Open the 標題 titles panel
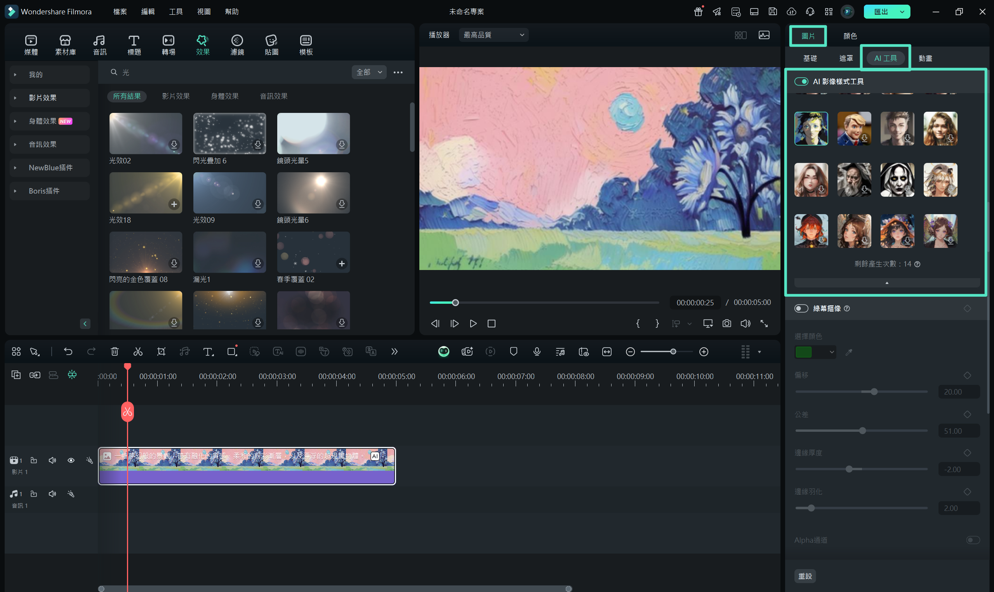Viewport: 994px width, 592px height. [x=134, y=45]
